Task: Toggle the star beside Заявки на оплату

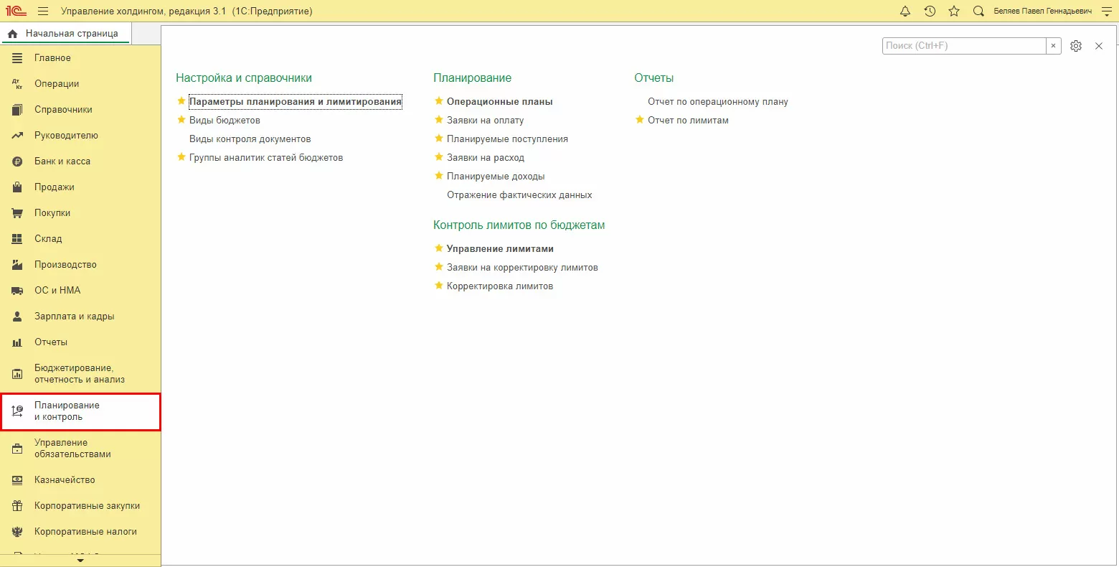Action: point(439,120)
